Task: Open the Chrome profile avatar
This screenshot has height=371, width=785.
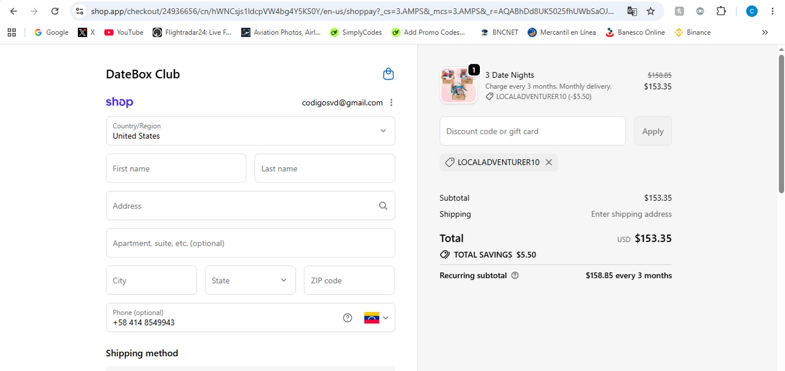Action: click(752, 11)
